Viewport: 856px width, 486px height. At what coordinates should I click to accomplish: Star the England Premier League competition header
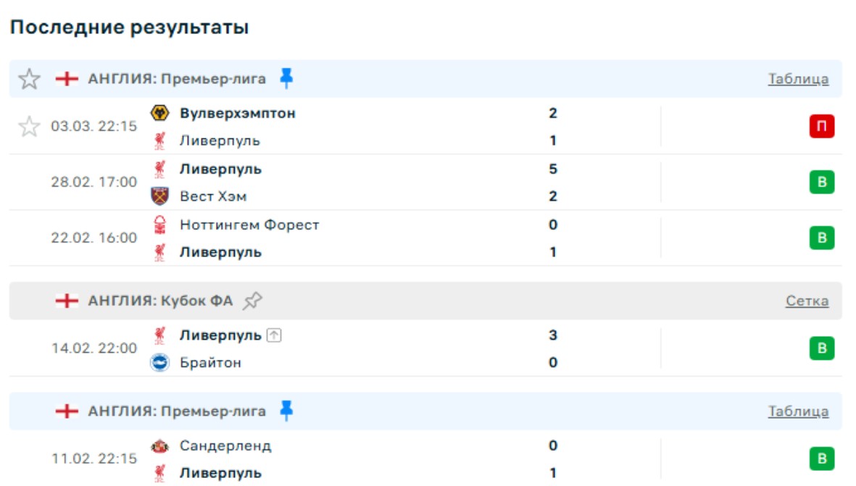tap(29, 79)
